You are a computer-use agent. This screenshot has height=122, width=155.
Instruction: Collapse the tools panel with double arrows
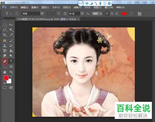pyautogui.click(x=3, y=18)
